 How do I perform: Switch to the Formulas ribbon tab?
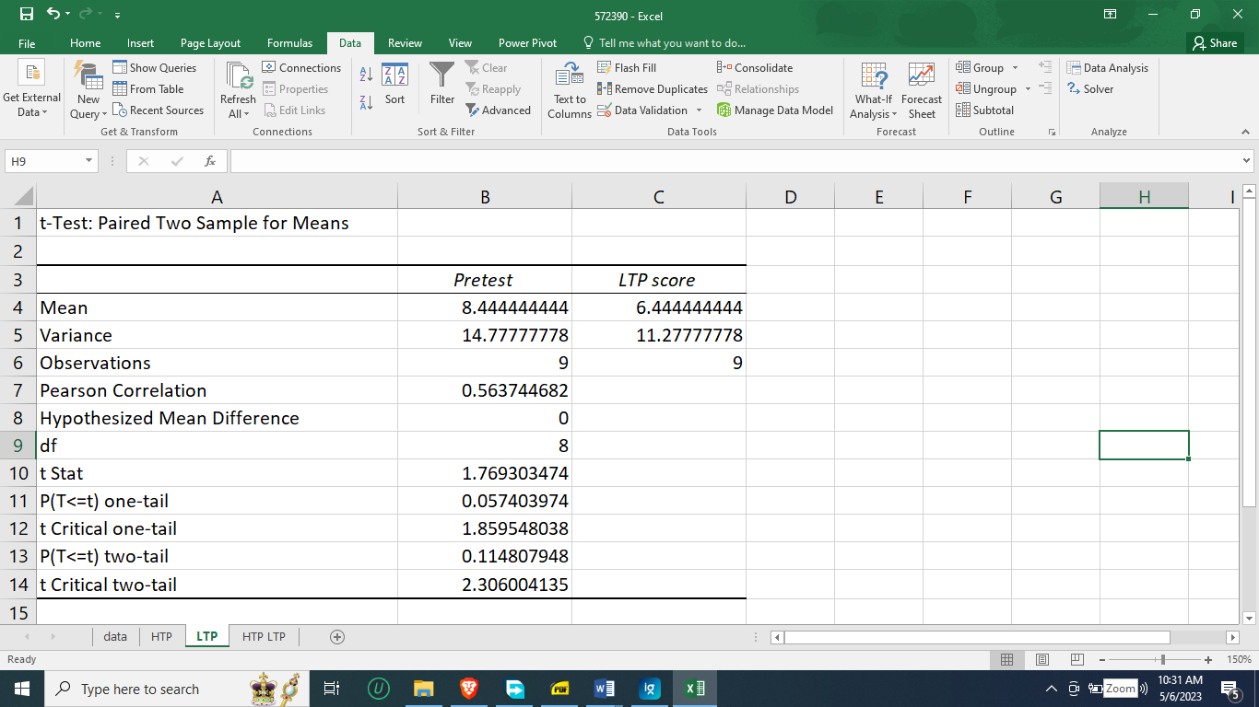click(289, 42)
